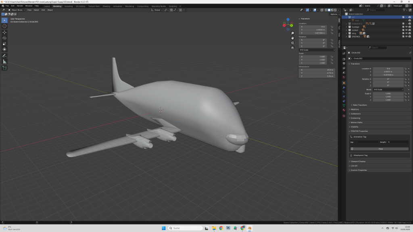Select the Move tool in the toolbar

click(4, 32)
